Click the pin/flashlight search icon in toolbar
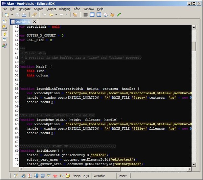The height and width of the screenshot is (180, 203). [34, 15]
